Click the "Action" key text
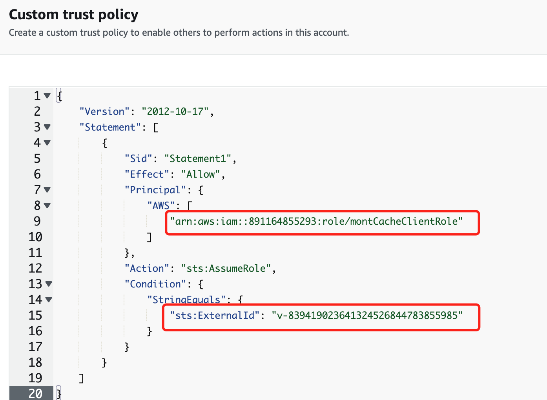 pos(147,268)
